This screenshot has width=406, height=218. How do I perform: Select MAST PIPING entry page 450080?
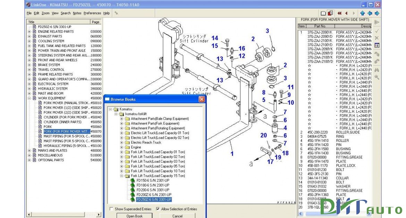[67, 136]
